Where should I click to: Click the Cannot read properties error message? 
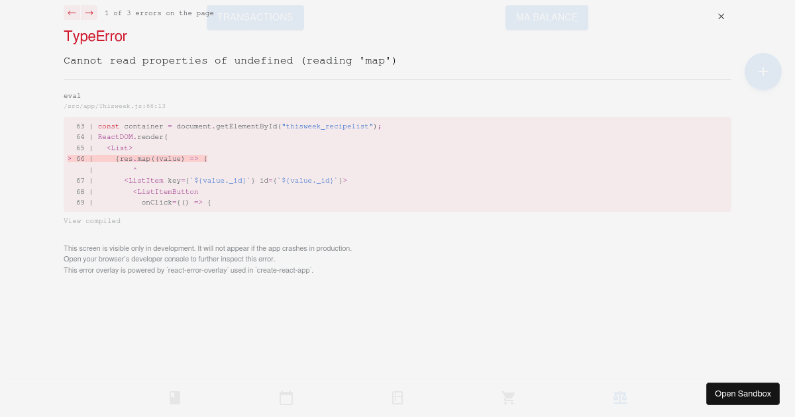coord(230,60)
